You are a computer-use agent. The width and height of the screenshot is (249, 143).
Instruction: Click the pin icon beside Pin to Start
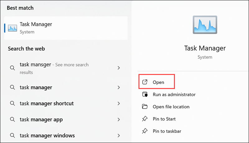tap(145, 119)
